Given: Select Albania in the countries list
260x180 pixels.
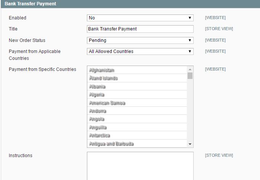Looking at the screenshot, I should pyautogui.click(x=137, y=86).
